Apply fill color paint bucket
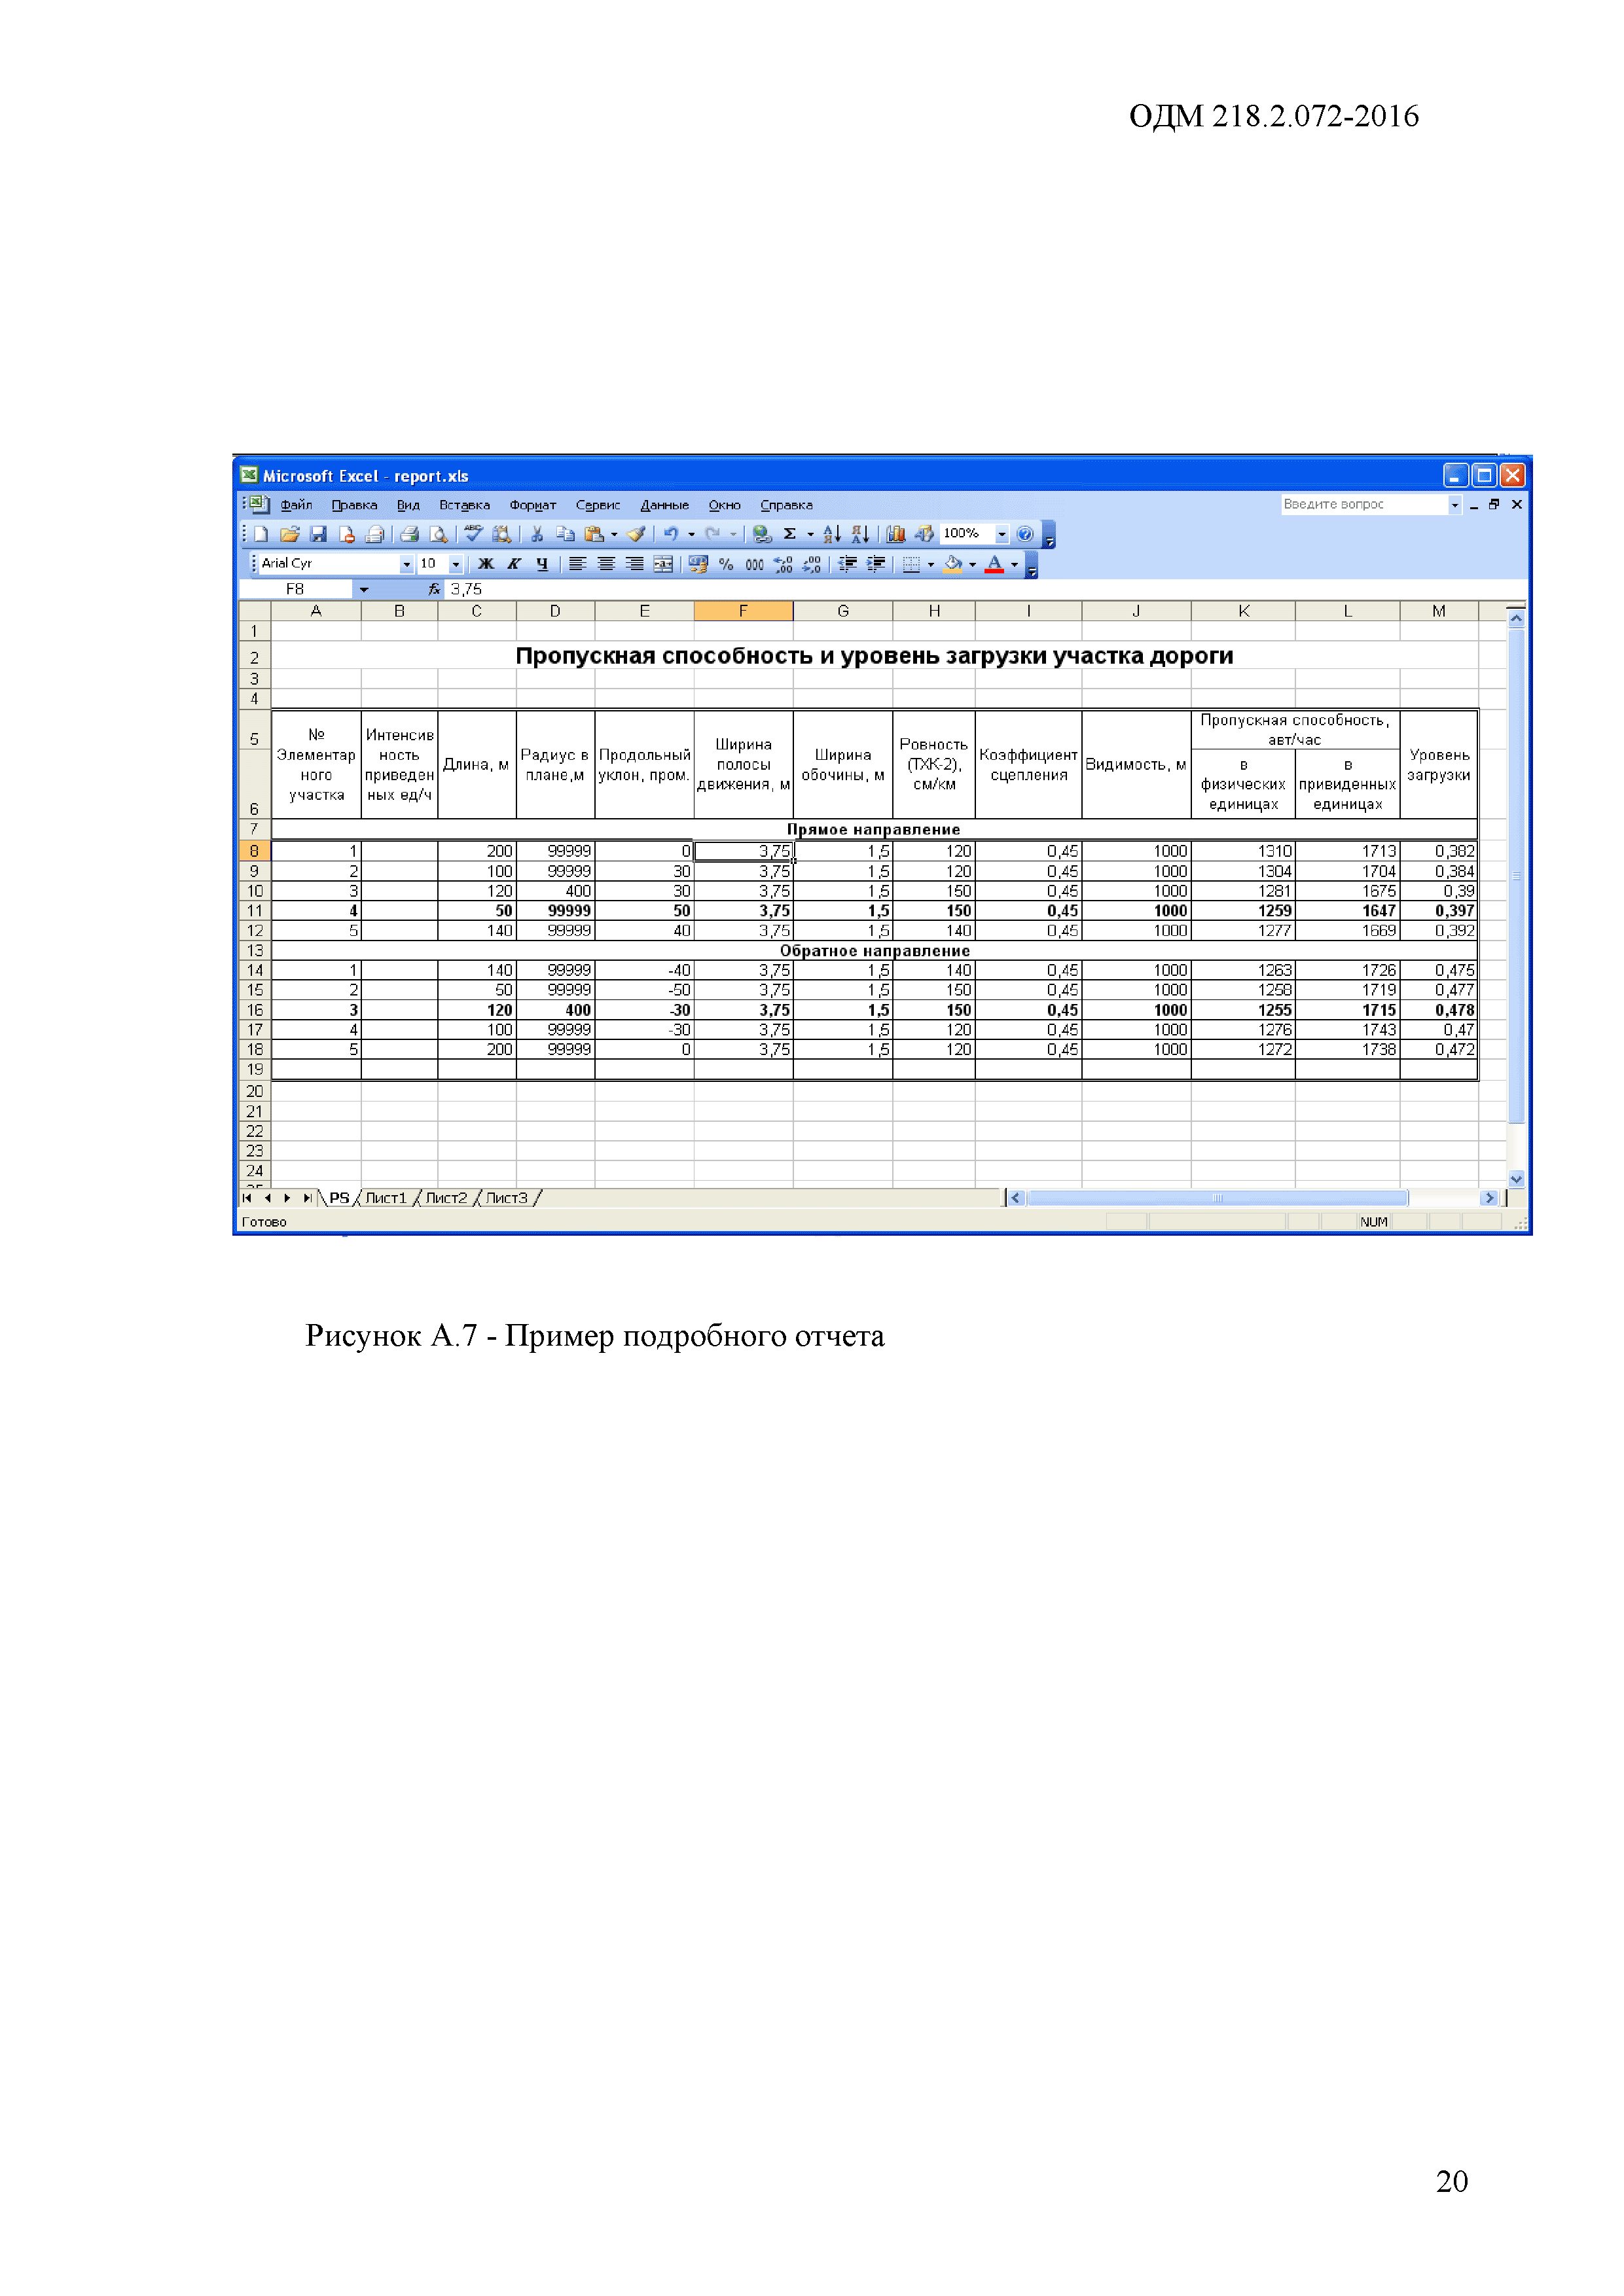This screenshot has height=2296, width=1624. tap(953, 564)
